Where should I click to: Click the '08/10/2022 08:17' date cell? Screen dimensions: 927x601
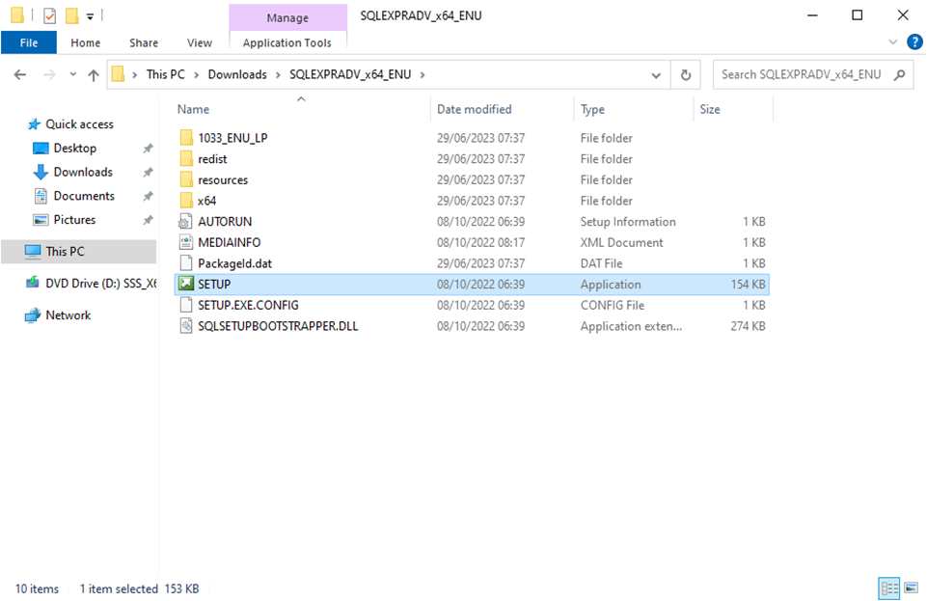click(x=480, y=242)
